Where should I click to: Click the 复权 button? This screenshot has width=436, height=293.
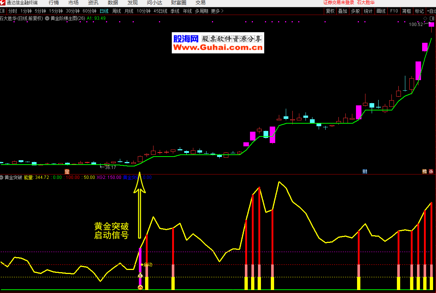coord(330,11)
